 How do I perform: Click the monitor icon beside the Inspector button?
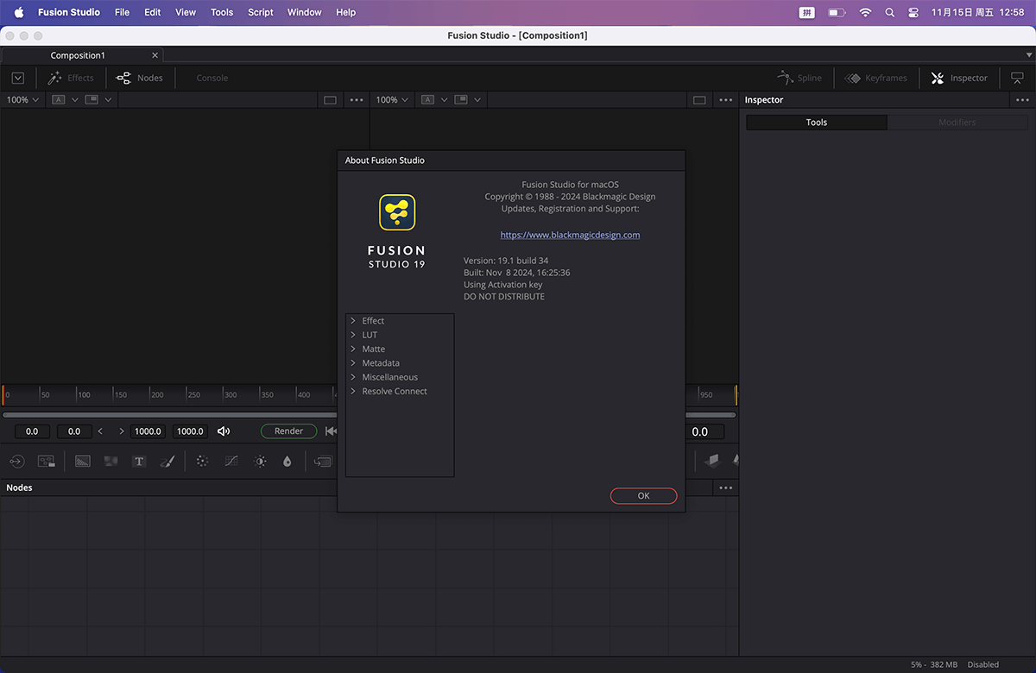pyautogui.click(x=1017, y=78)
